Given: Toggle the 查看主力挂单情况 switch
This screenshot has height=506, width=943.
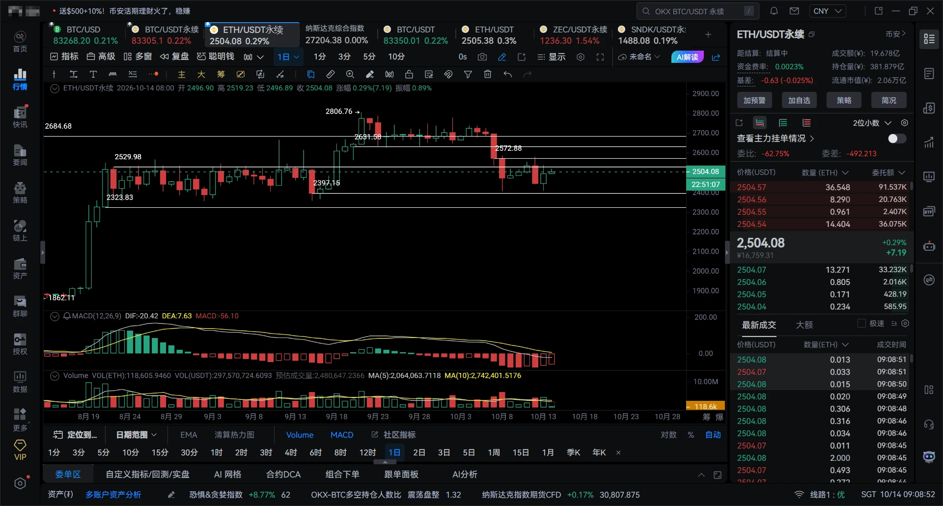Looking at the screenshot, I should click(897, 139).
